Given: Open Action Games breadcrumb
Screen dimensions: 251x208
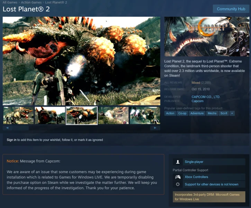Looking at the screenshot, I should point(31,2).
